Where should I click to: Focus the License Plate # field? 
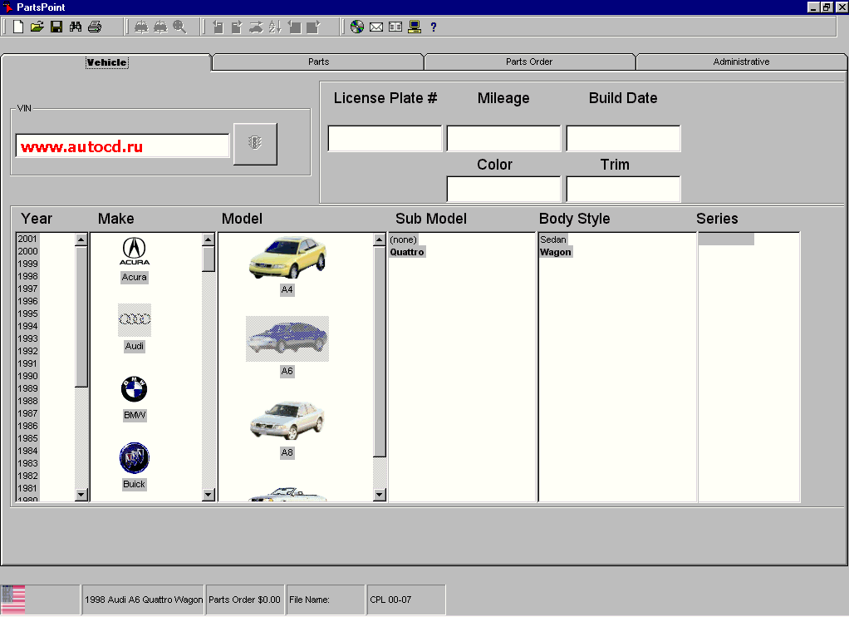pos(385,138)
